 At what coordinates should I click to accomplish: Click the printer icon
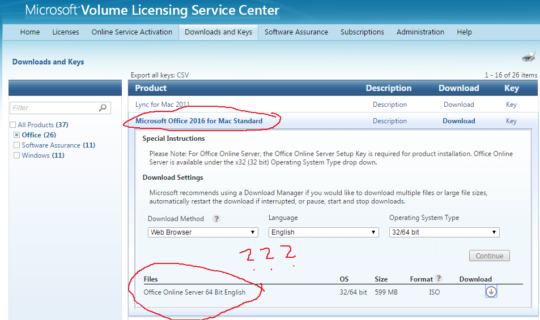click(x=529, y=57)
